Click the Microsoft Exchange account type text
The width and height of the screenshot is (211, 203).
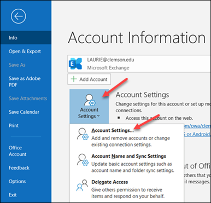pos(108,68)
